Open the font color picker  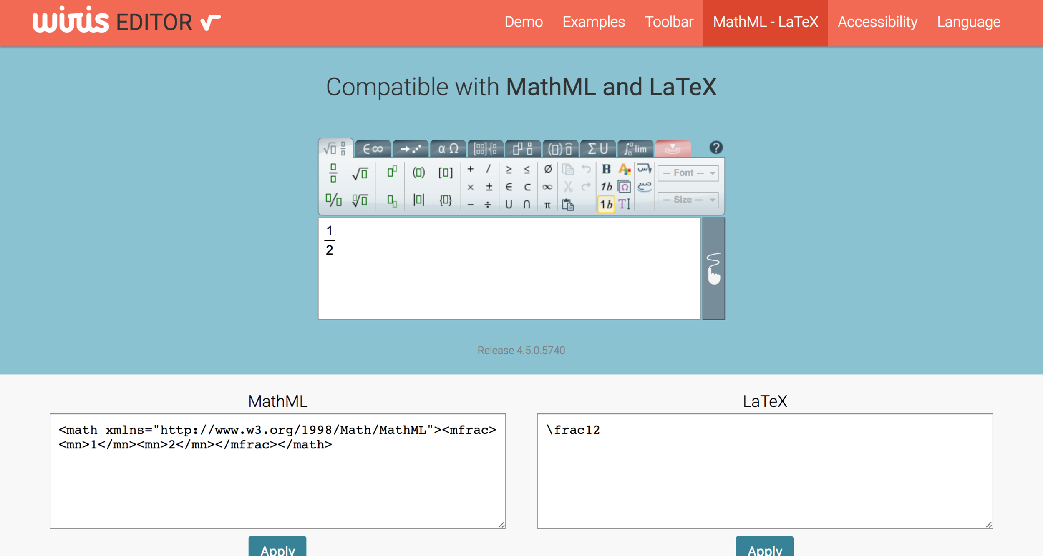pyautogui.click(x=624, y=169)
